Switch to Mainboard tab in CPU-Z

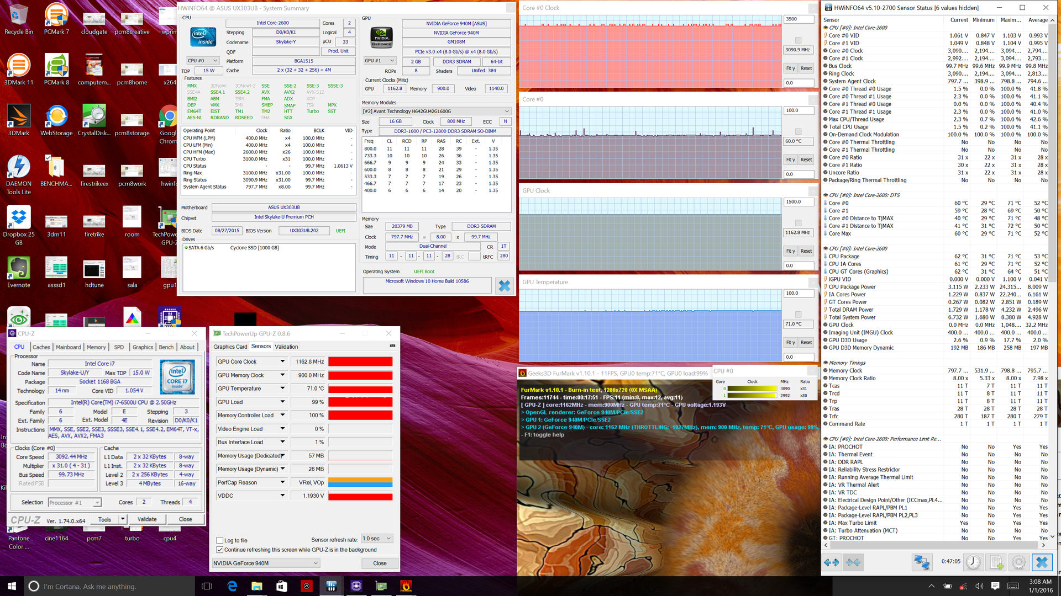click(69, 347)
